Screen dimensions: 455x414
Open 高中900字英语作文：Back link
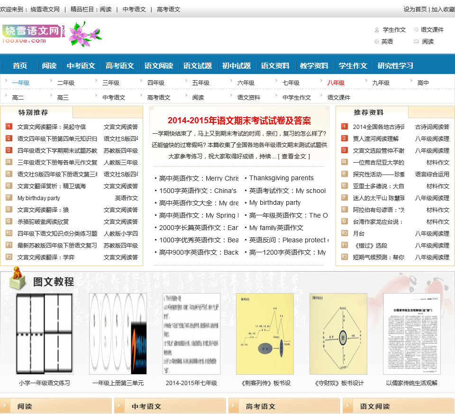pos(199,252)
